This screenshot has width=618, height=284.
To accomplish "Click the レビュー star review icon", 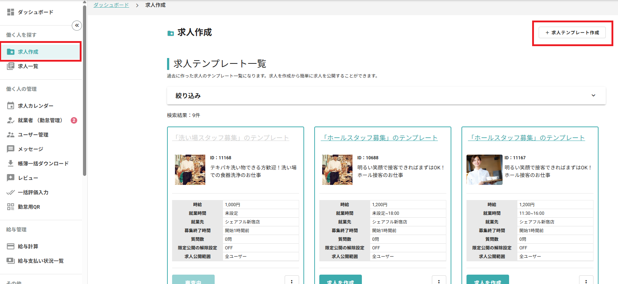I will tap(10, 178).
